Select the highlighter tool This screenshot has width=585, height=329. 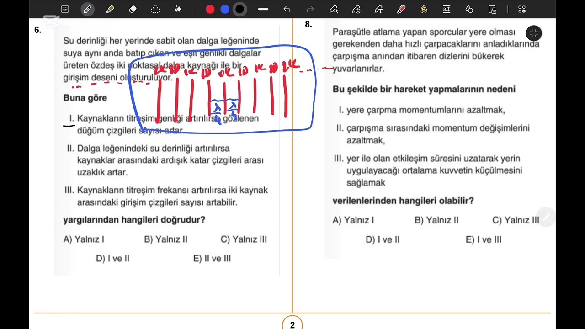pyautogui.click(x=110, y=9)
